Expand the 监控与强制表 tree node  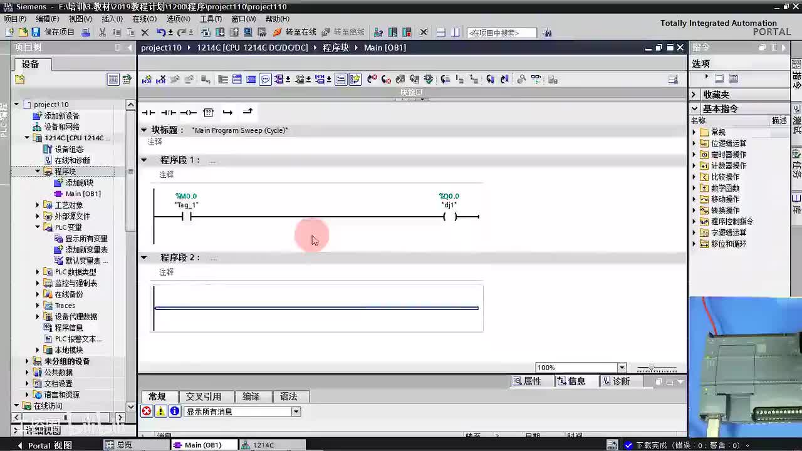tap(38, 283)
